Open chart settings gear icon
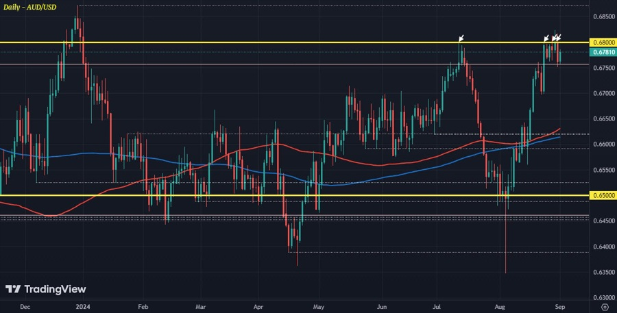617x313 pixels. 605,306
